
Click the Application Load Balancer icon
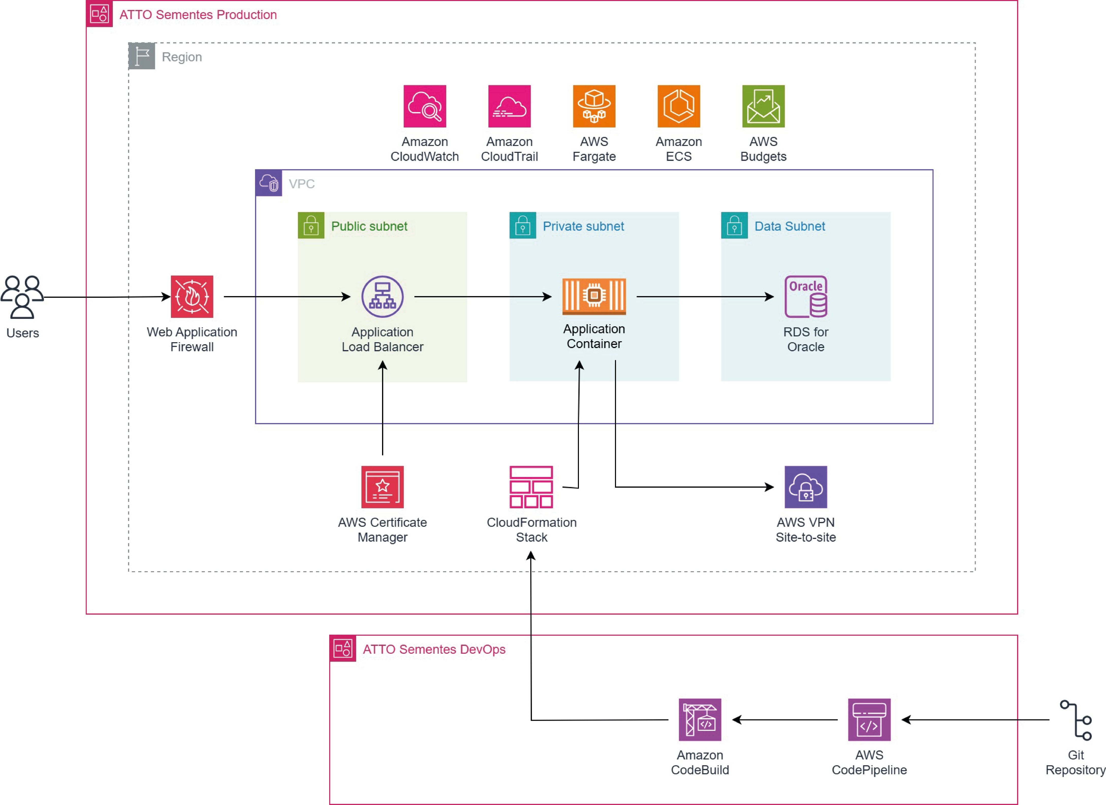coord(382,296)
